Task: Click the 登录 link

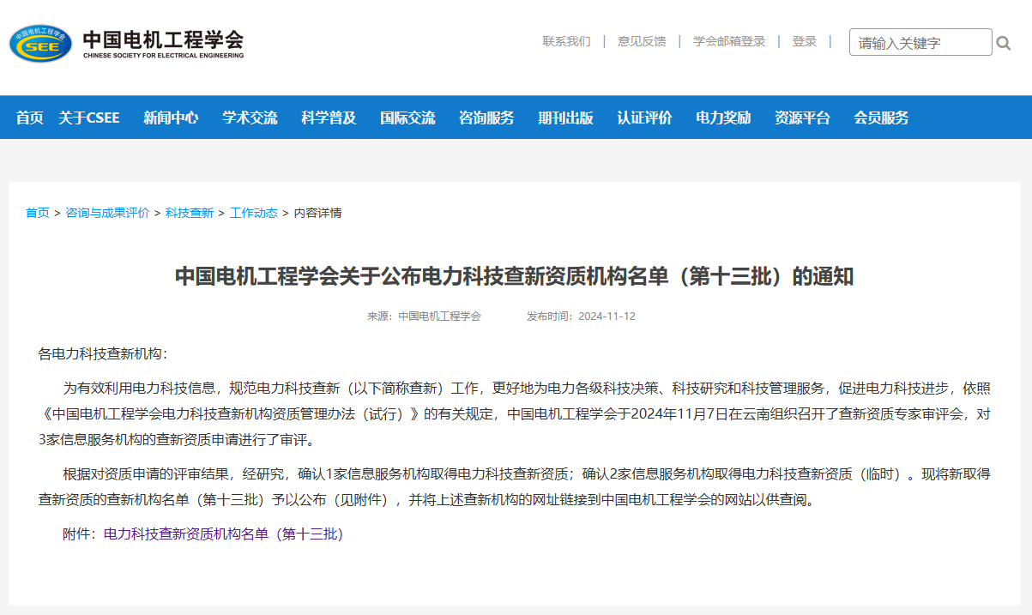Action: [x=805, y=41]
